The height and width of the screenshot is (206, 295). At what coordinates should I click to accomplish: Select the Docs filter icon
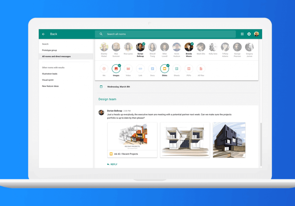[152, 69]
